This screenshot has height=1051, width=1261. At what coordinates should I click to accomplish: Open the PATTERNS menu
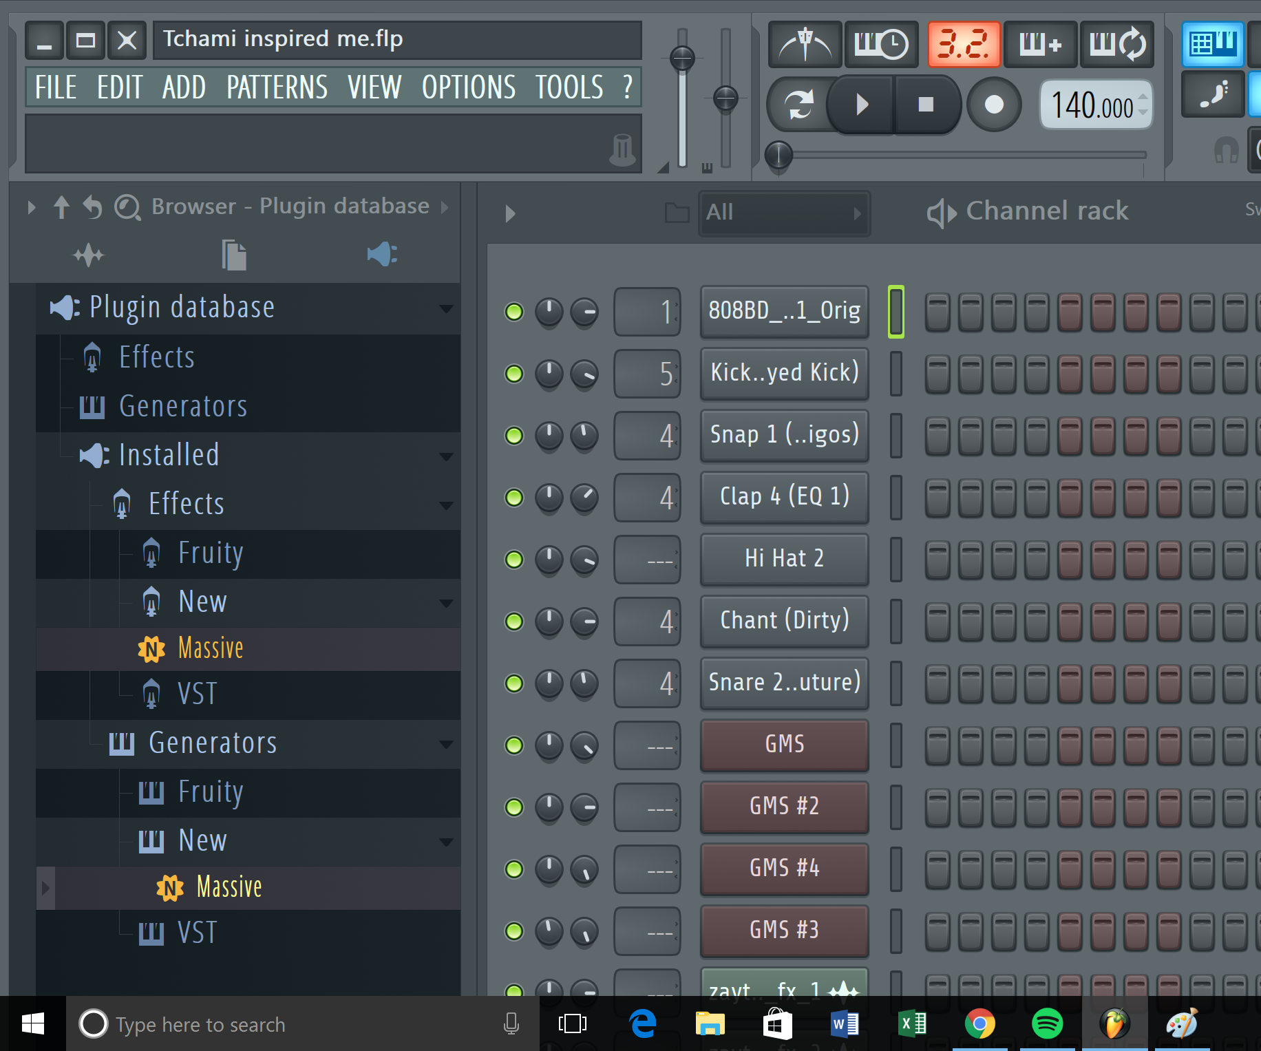coord(276,87)
